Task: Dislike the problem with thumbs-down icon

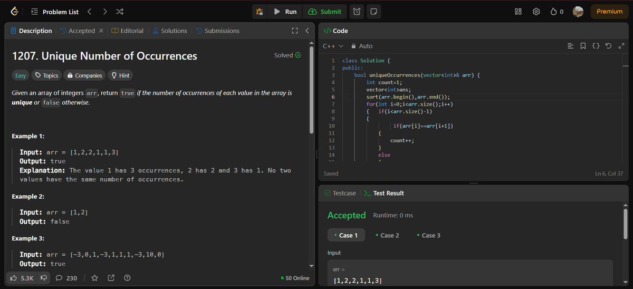Action: pos(44,278)
